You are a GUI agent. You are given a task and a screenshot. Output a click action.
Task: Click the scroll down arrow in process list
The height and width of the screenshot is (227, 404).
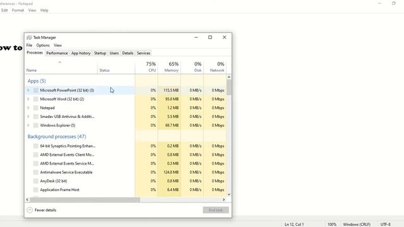click(x=229, y=194)
